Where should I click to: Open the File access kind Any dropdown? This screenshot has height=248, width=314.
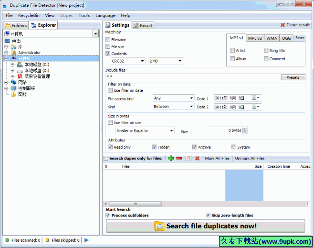click(173, 98)
